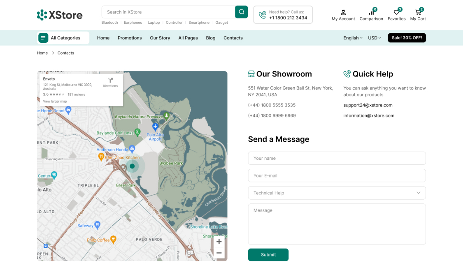Click the phone help icon in header

coord(262,15)
